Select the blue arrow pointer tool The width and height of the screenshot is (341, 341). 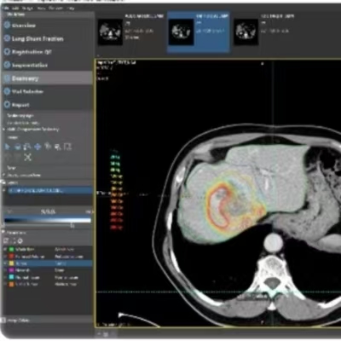coord(7,147)
